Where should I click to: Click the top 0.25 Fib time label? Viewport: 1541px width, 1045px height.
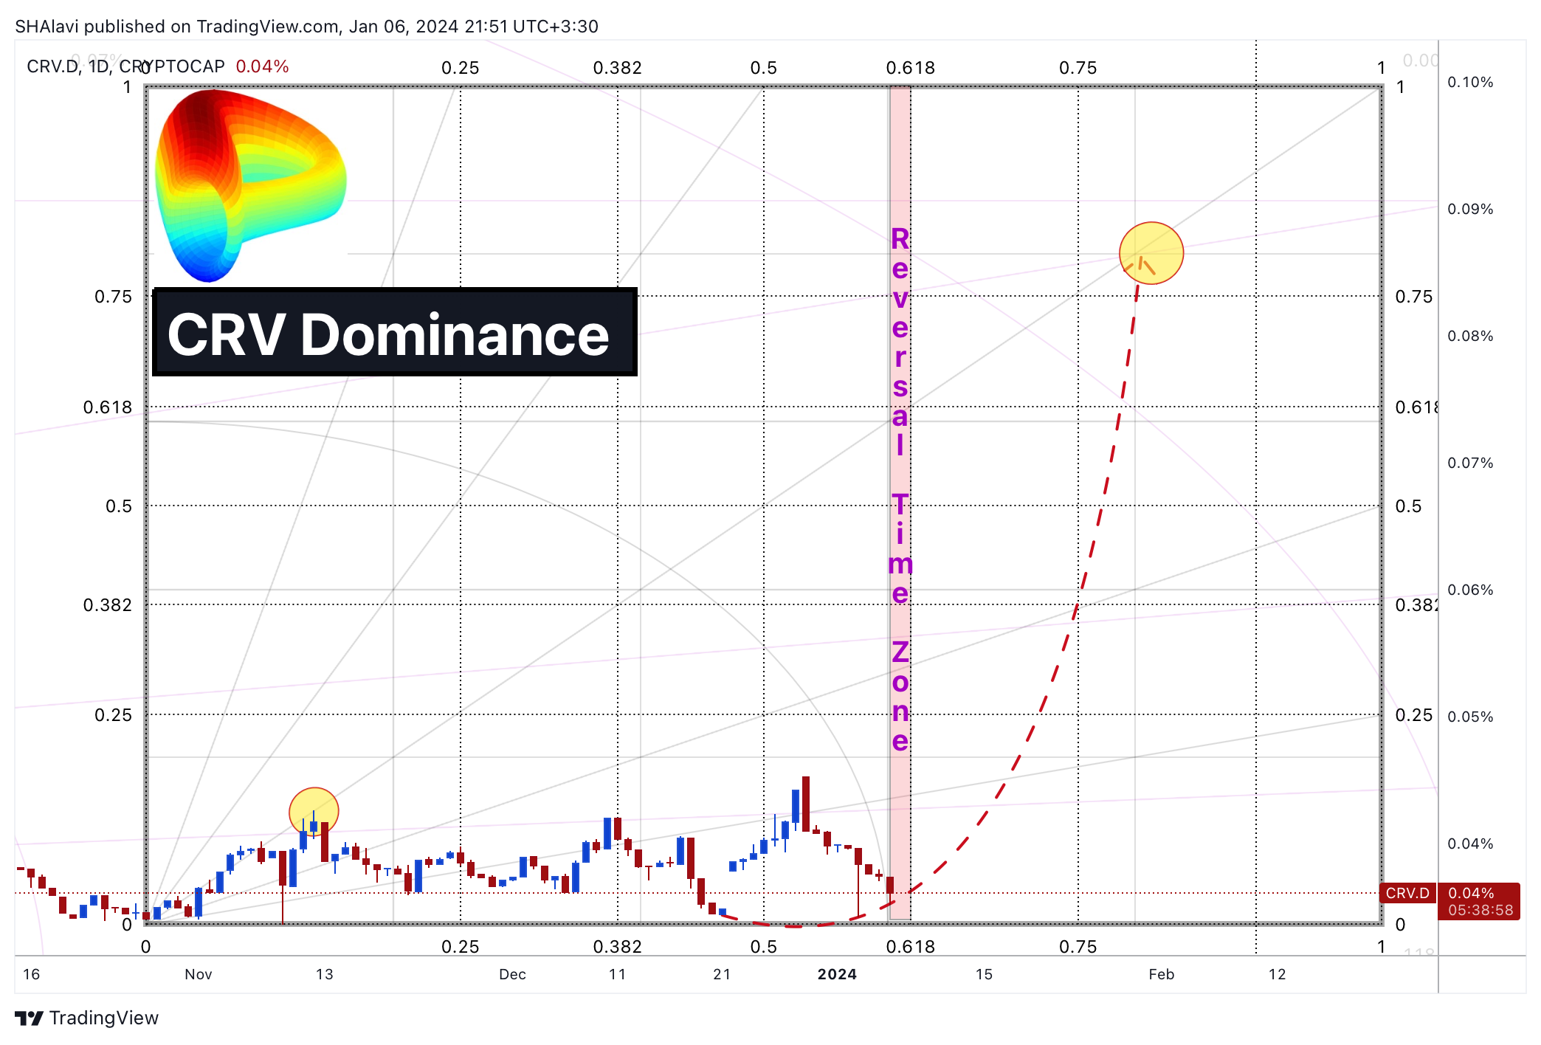[x=461, y=68]
